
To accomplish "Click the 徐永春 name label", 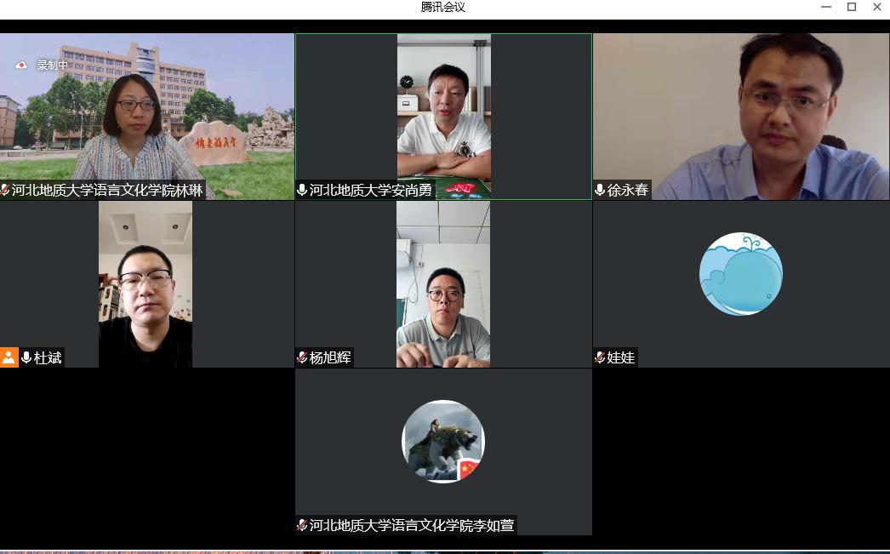I will (627, 191).
